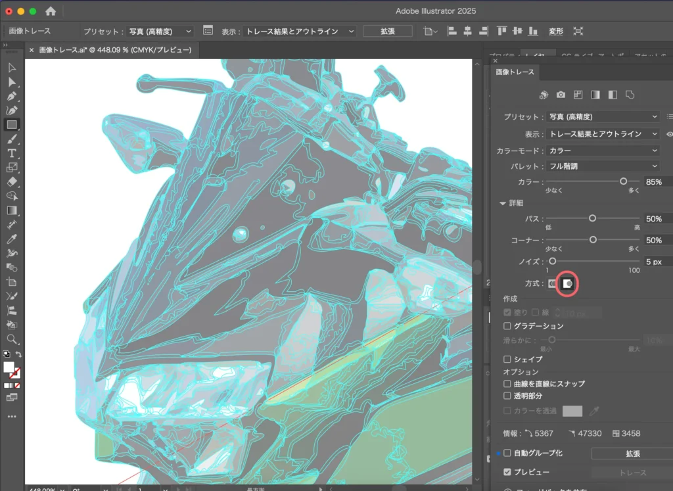Open the パレット dropdown set to フル階調
This screenshot has height=491, width=673.
[603, 167]
